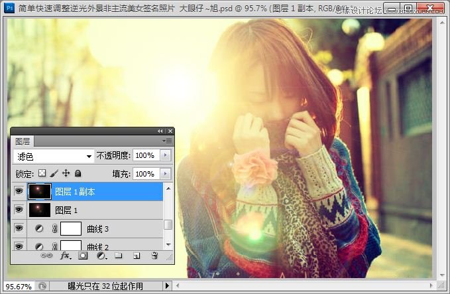Create a new layer
Screen dimensions: 450x294
click(x=137, y=256)
